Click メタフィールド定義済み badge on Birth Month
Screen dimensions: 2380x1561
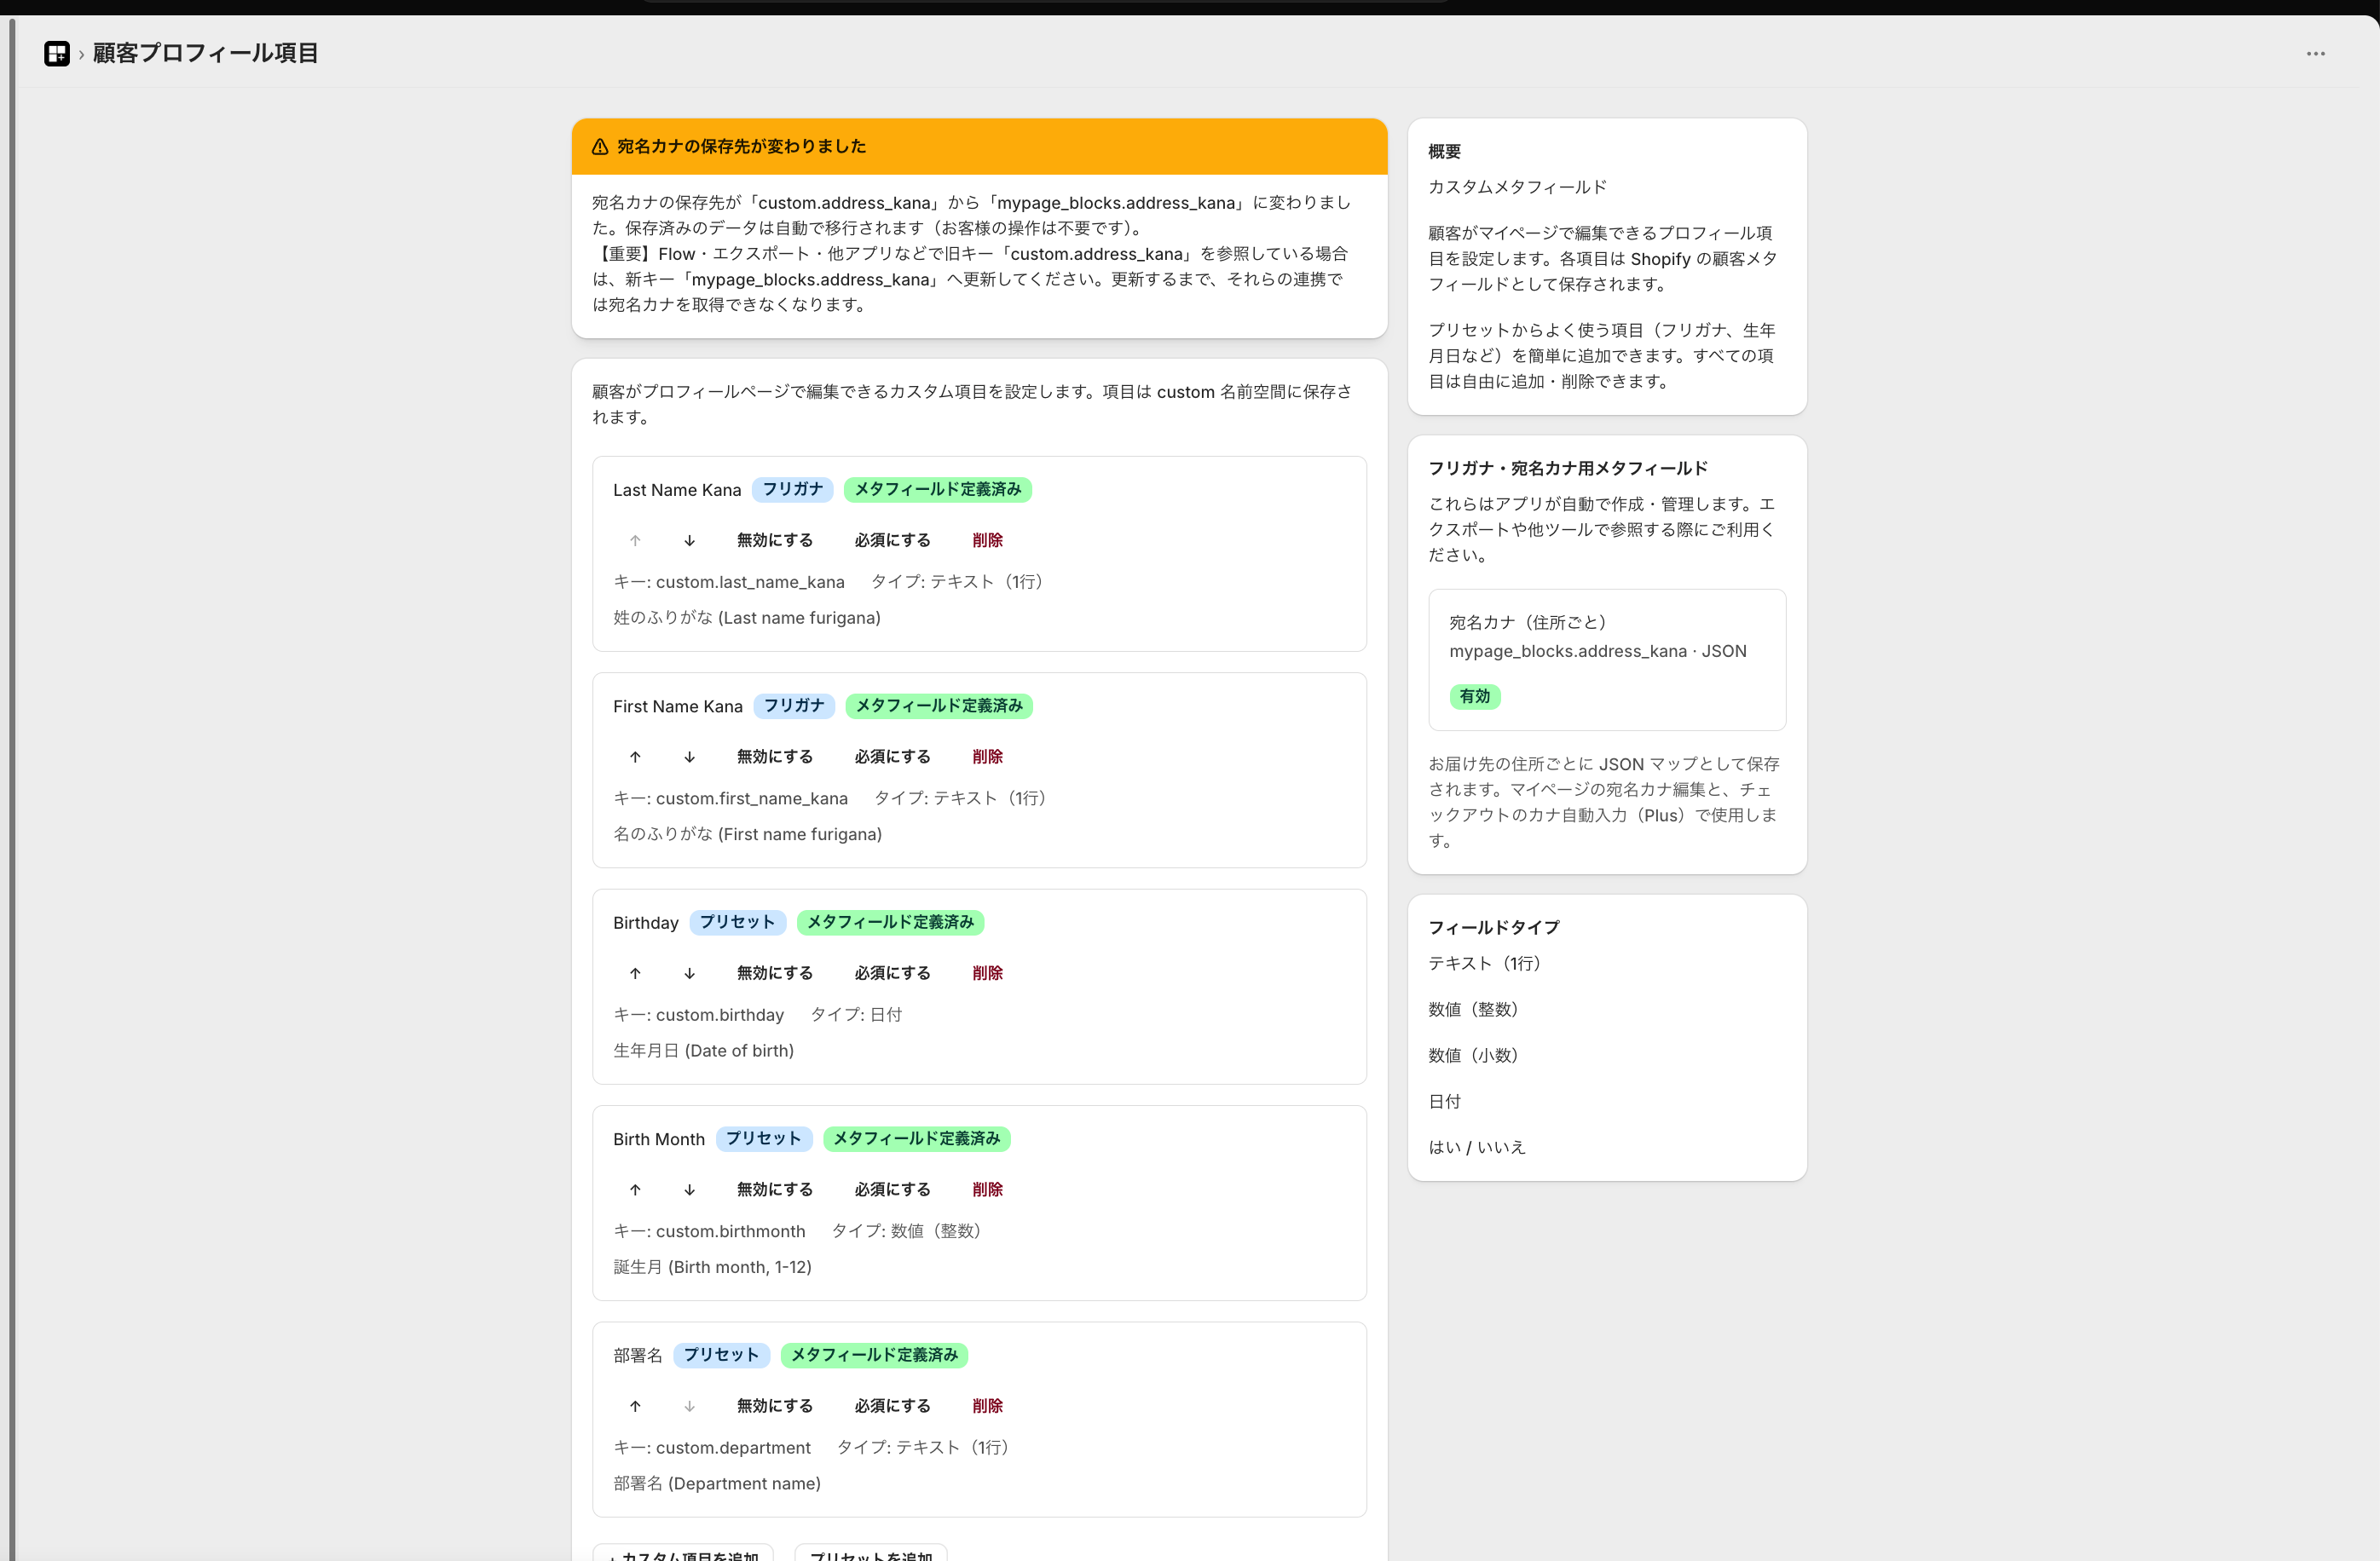(917, 1138)
